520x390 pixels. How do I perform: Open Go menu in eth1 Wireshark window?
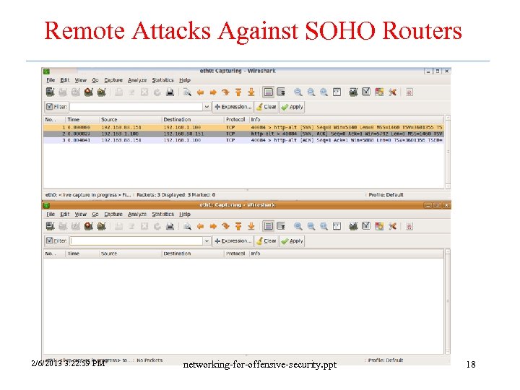[95, 214]
